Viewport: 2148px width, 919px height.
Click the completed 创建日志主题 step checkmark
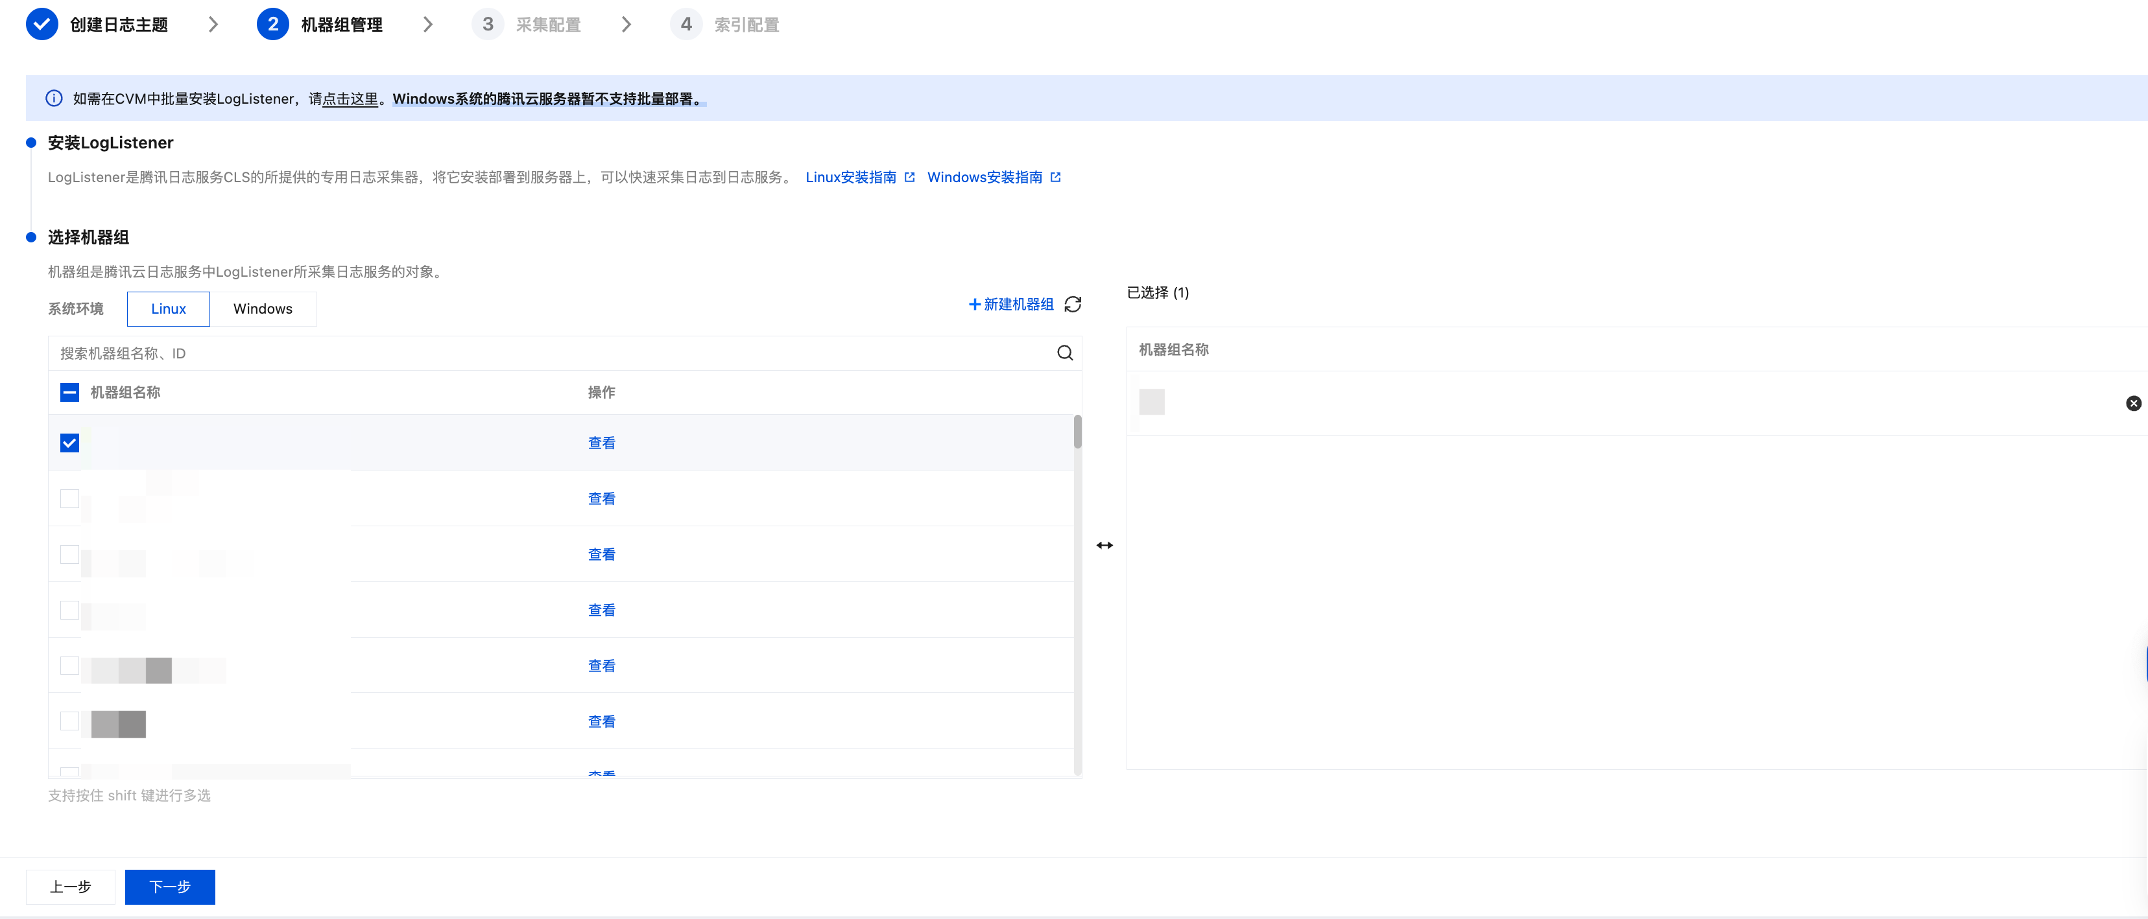click(42, 24)
